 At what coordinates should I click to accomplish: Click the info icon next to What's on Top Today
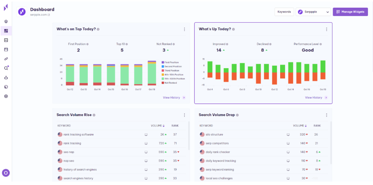[x=98, y=29]
